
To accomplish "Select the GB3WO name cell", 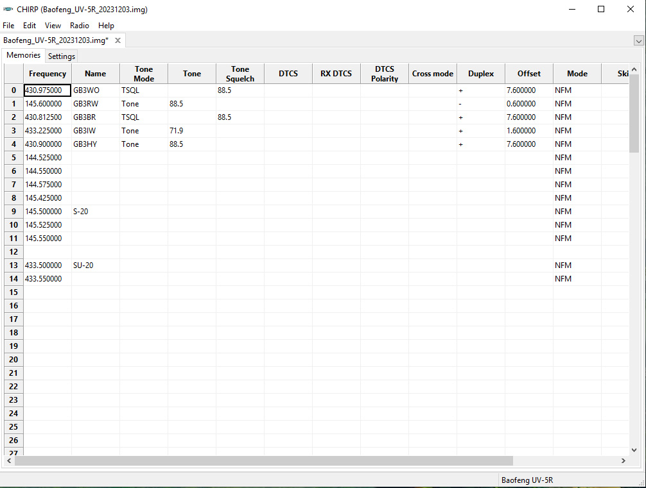I will pos(96,90).
